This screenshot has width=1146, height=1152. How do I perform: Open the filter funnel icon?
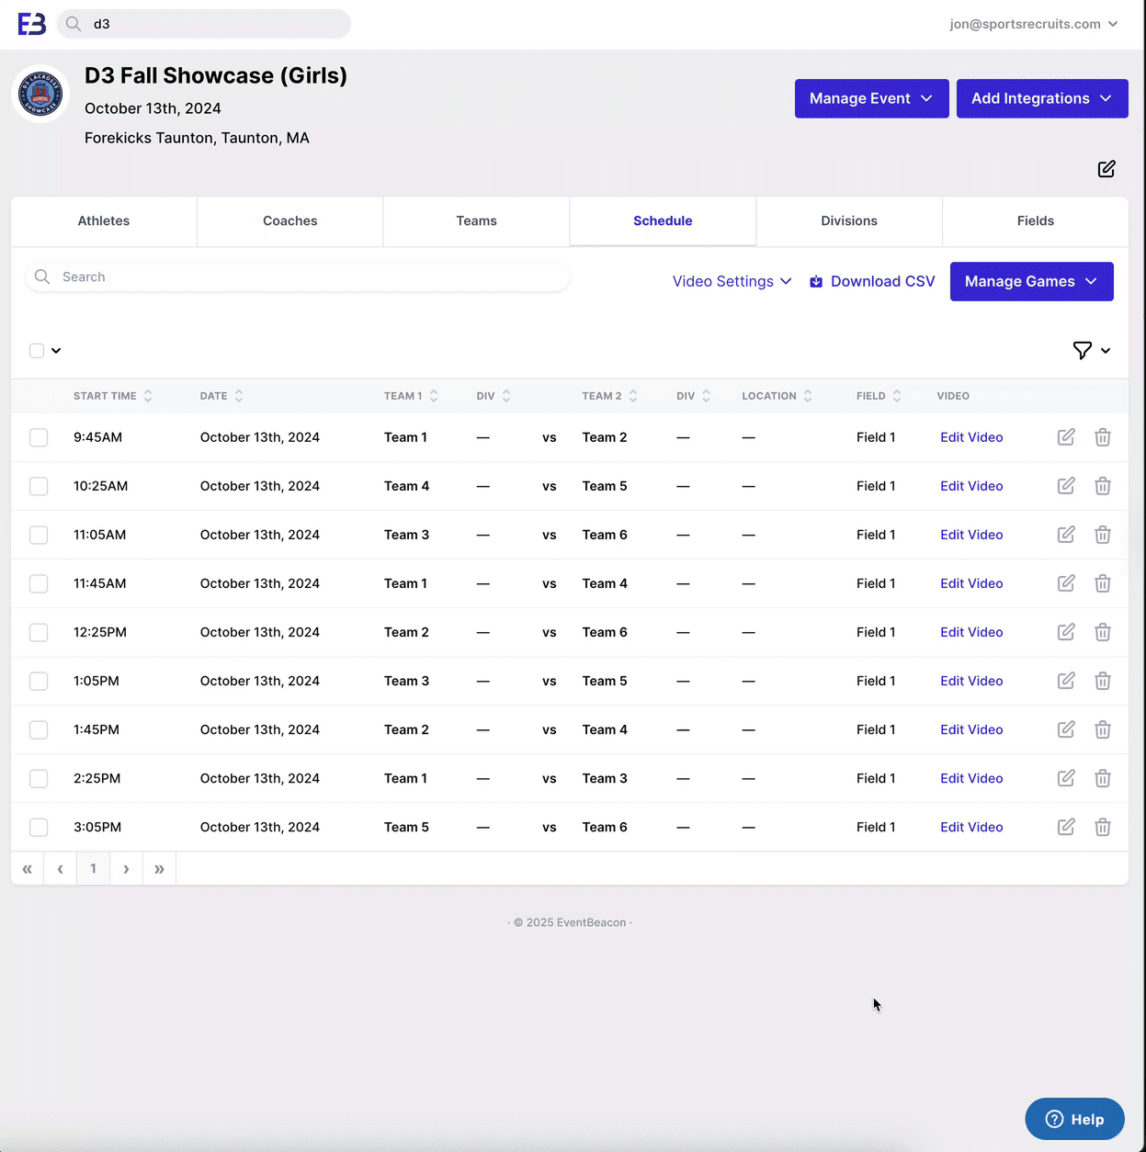(x=1083, y=350)
